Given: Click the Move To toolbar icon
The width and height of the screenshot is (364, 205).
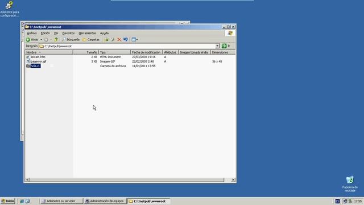Looking at the screenshot, I should pyautogui.click(x=106, y=39).
